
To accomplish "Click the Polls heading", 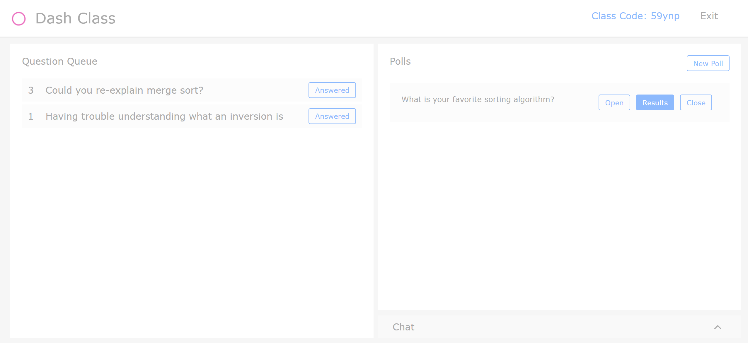I will (400, 61).
